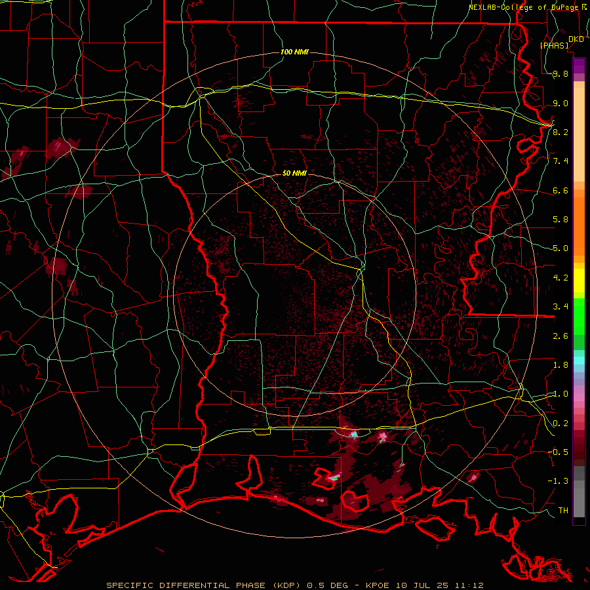
Task: Click the 5.8 legend value
Action: 560,220
